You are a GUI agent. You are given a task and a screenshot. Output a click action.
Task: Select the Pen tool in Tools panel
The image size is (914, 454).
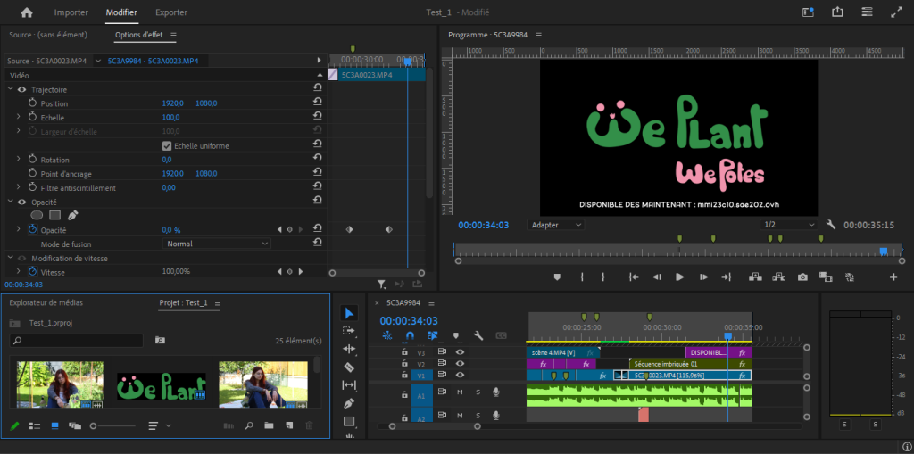click(x=349, y=403)
